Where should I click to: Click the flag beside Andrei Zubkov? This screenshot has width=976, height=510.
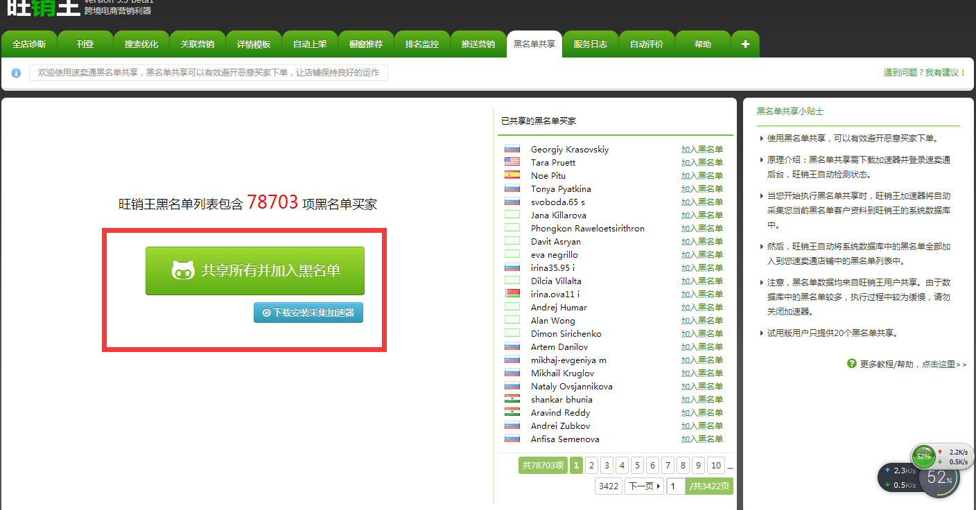[x=512, y=425]
